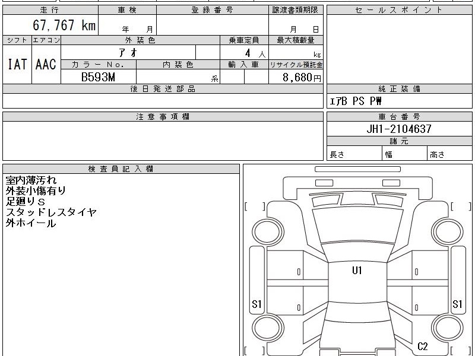Click the セールスポイント section header
Viewport: 475px width, 356px height.
click(399, 10)
